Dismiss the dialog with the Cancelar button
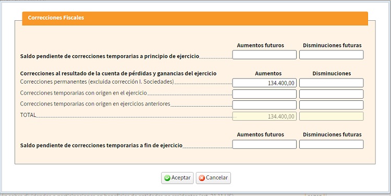 point(213,178)
